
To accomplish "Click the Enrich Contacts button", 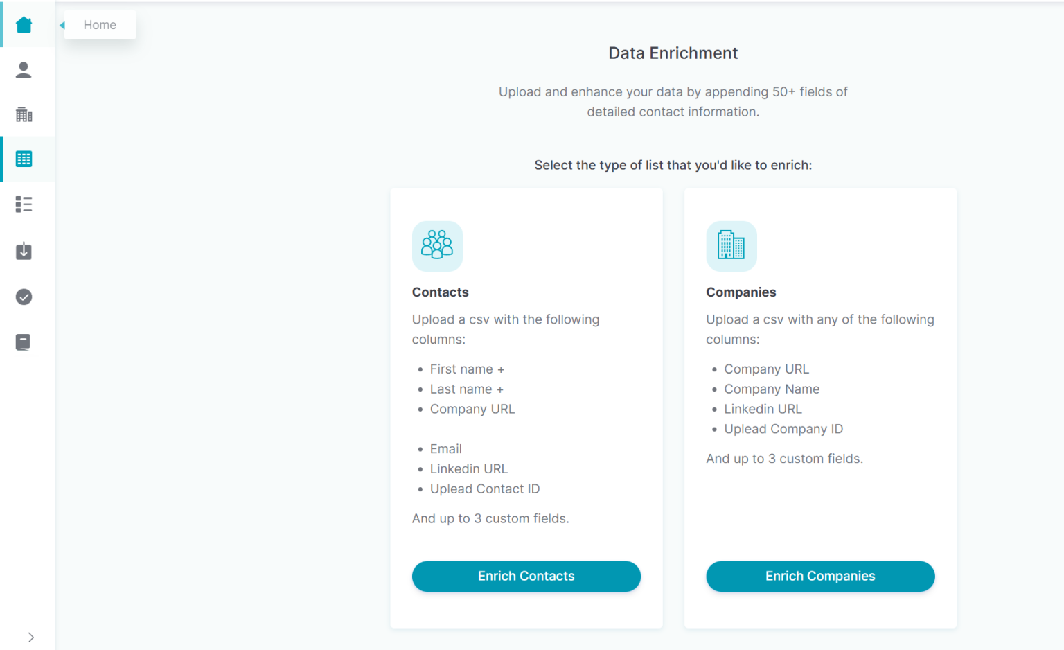I will (526, 576).
